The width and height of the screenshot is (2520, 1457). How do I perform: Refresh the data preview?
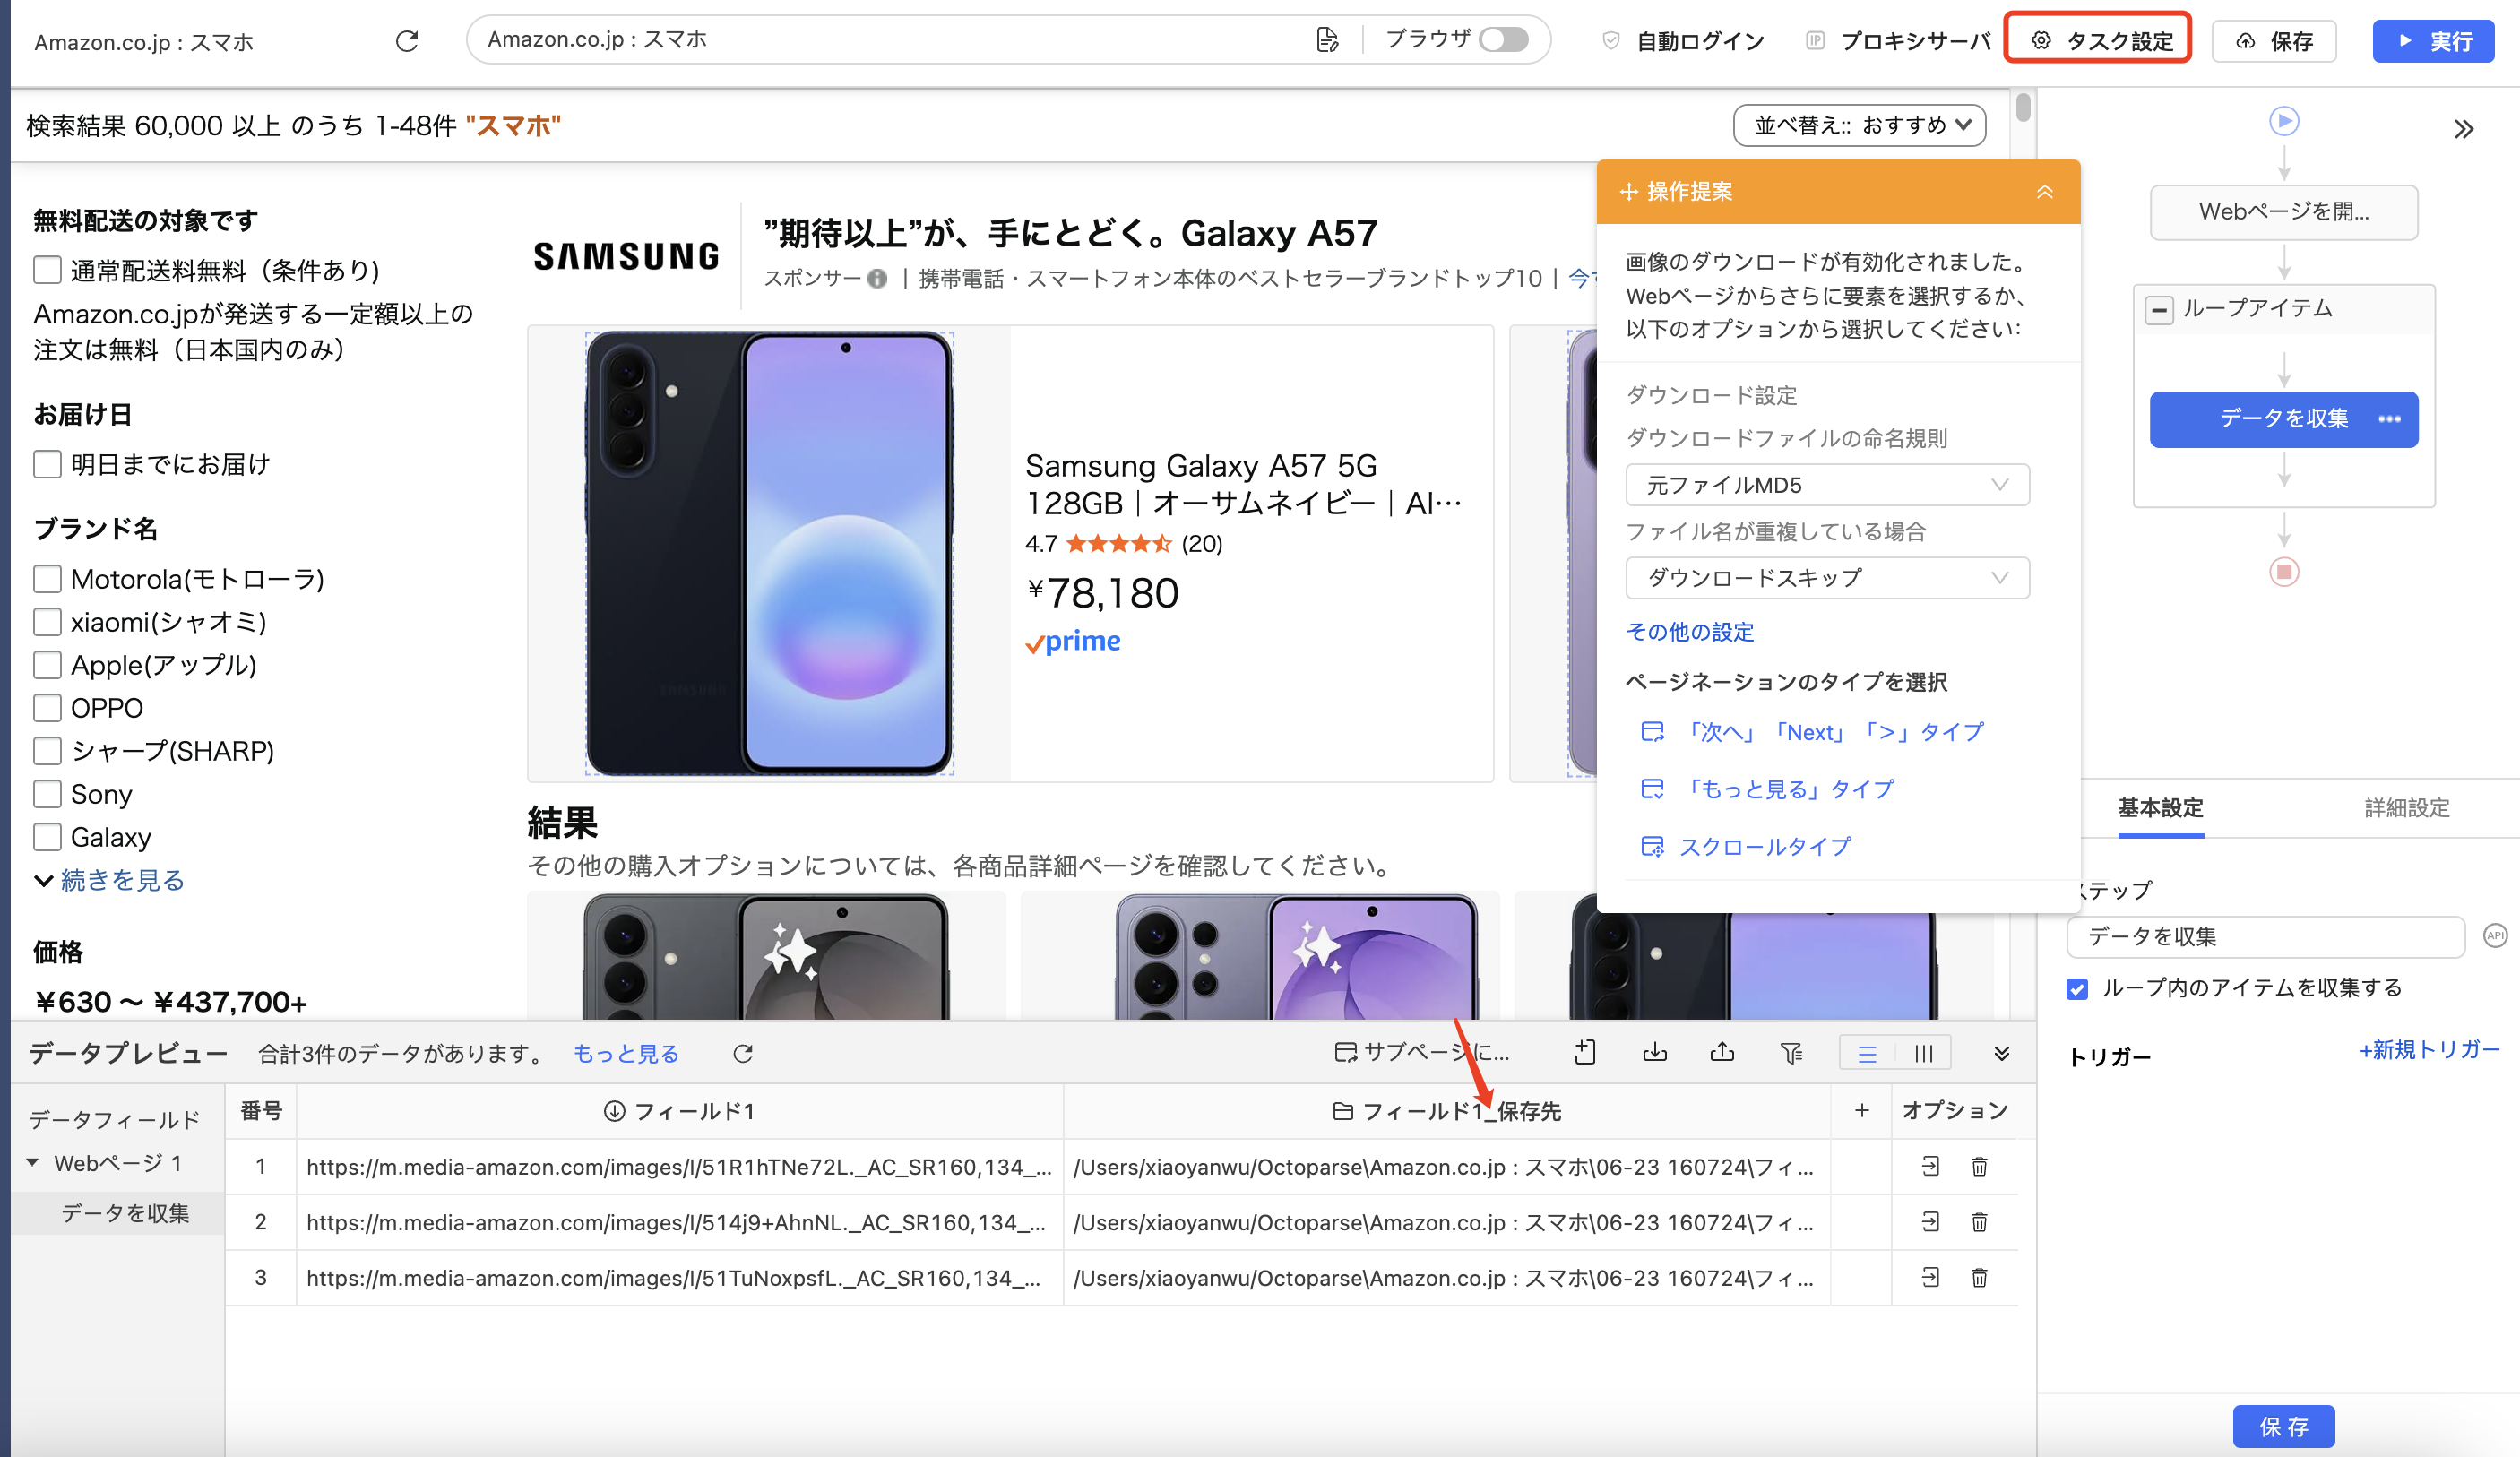pyautogui.click(x=743, y=1054)
